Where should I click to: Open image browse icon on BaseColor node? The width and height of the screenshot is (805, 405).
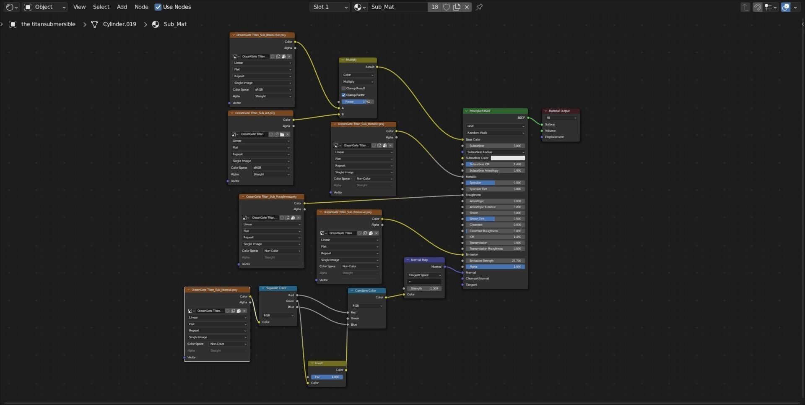236,56
